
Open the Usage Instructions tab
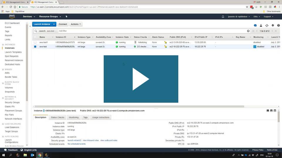(101, 117)
